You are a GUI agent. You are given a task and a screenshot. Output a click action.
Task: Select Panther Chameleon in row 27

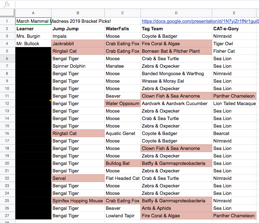point(234,216)
